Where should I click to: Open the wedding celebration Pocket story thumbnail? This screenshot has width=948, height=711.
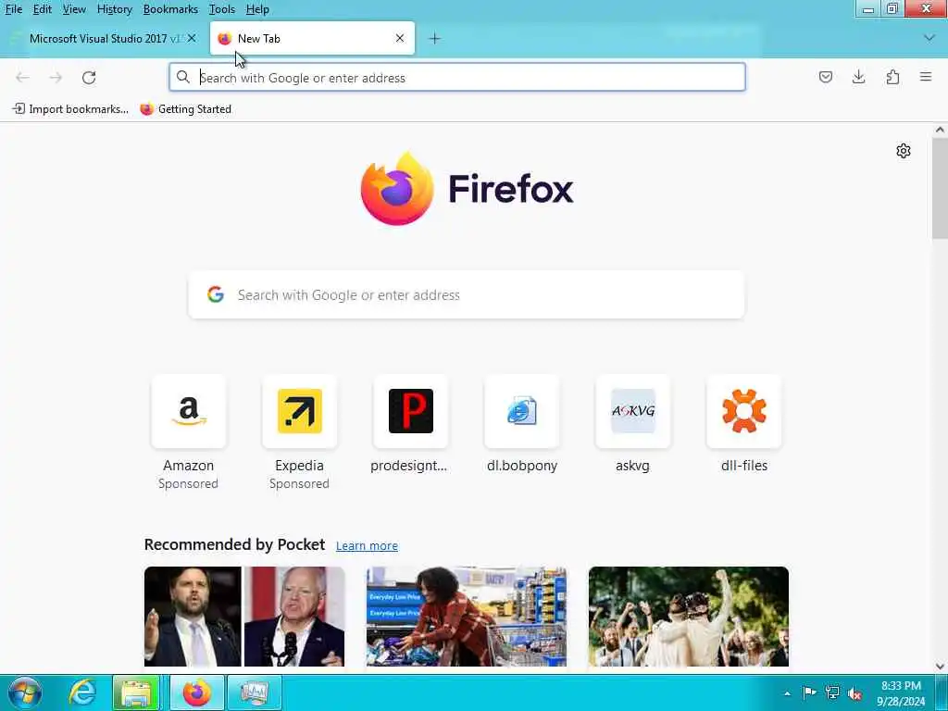pyautogui.click(x=689, y=616)
